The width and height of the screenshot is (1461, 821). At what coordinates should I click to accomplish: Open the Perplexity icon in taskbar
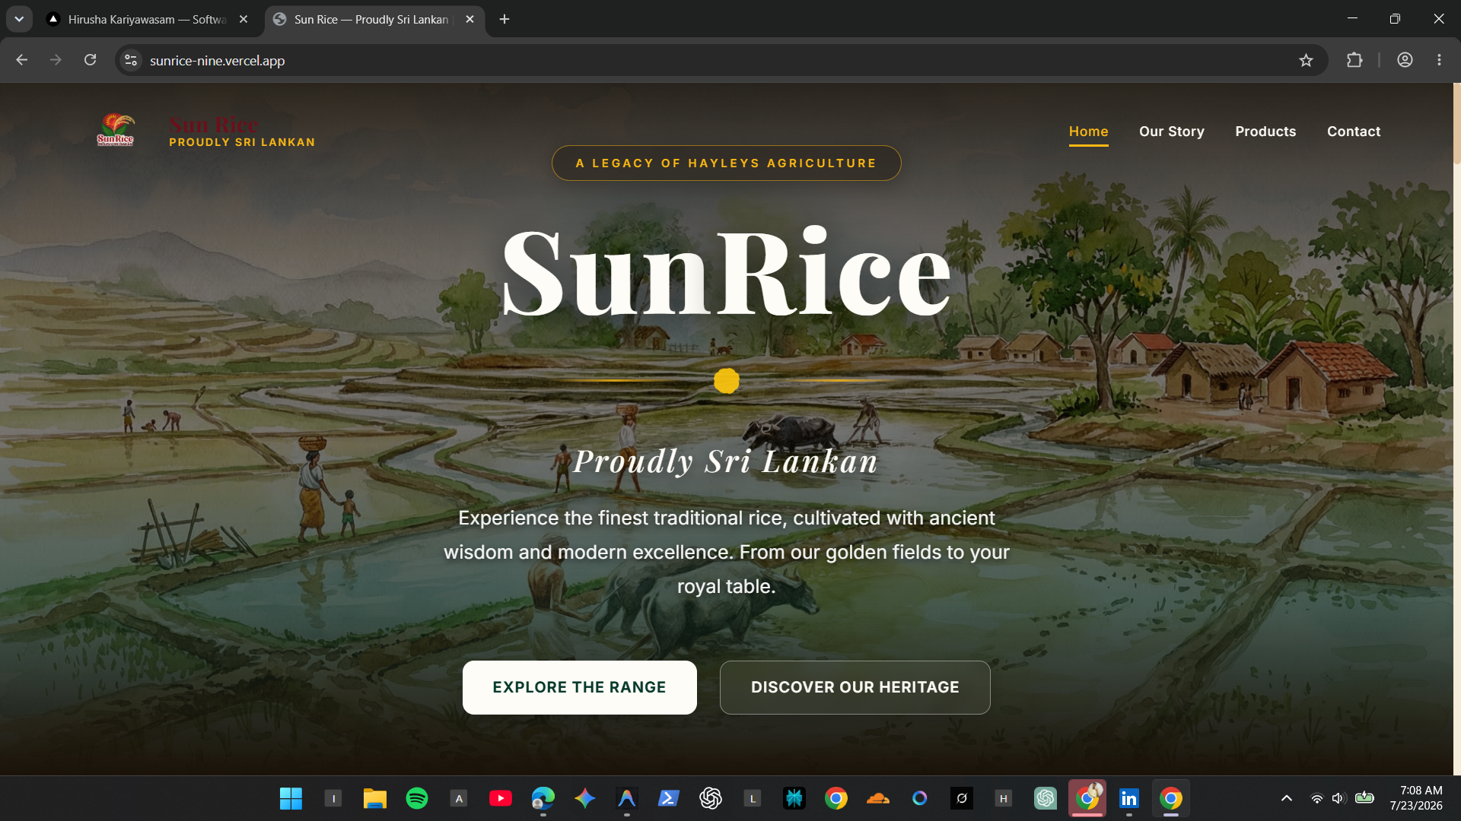(x=794, y=798)
